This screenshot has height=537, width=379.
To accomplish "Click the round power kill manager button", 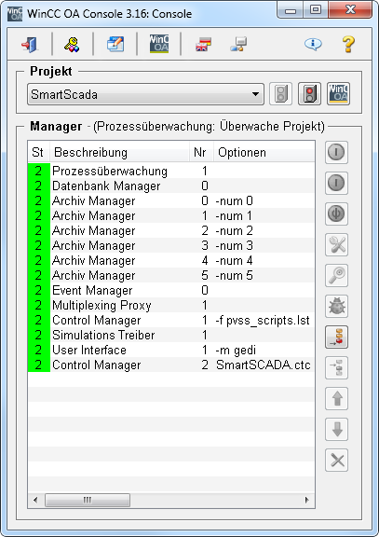I will (336, 213).
